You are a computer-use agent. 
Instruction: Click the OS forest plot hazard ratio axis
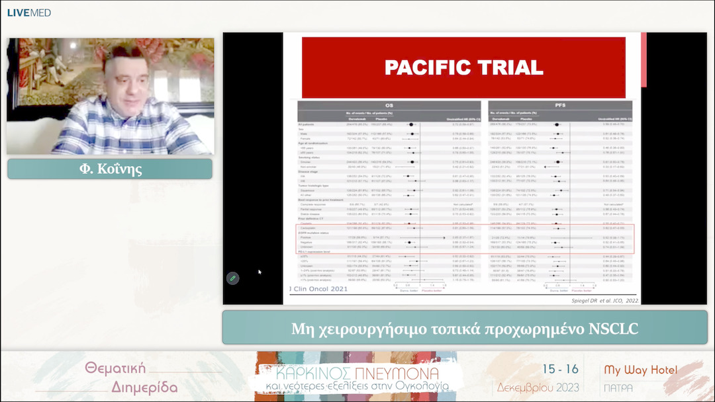[422, 285]
